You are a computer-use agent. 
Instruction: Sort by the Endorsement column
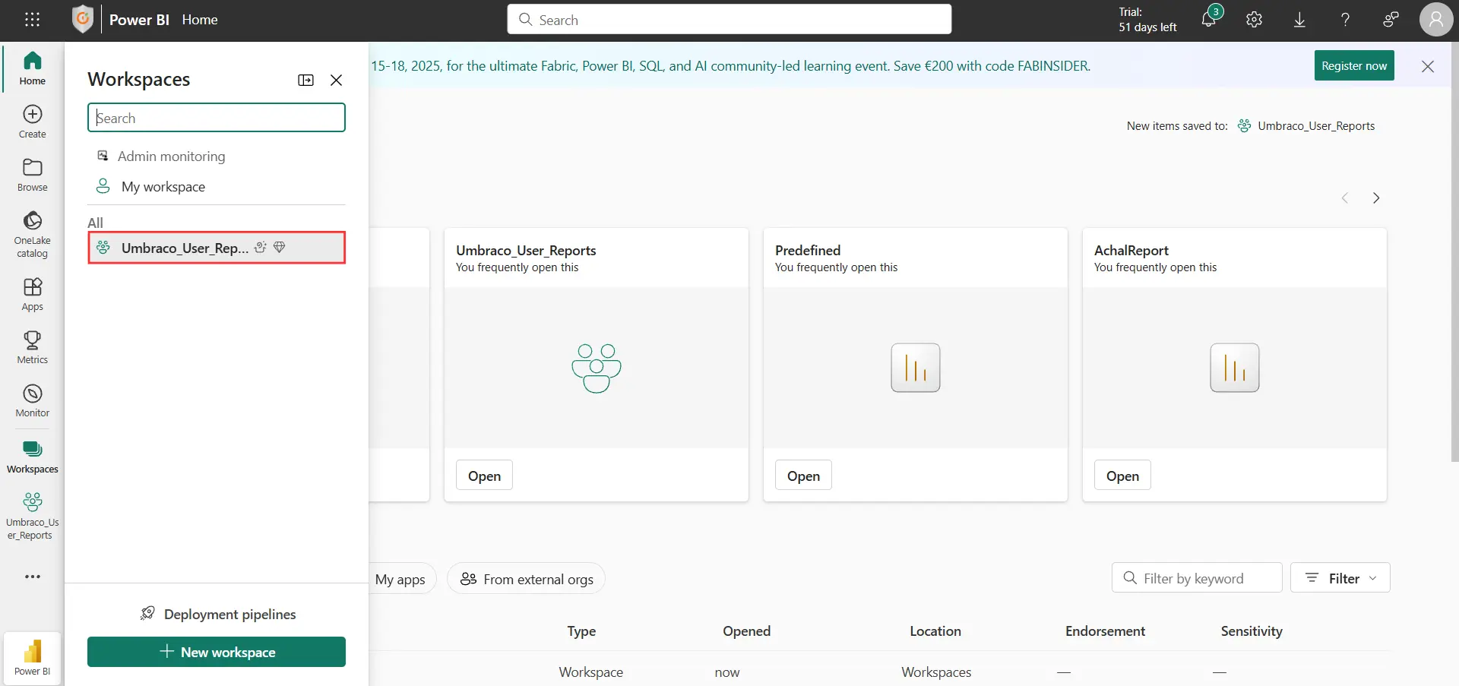(x=1105, y=631)
